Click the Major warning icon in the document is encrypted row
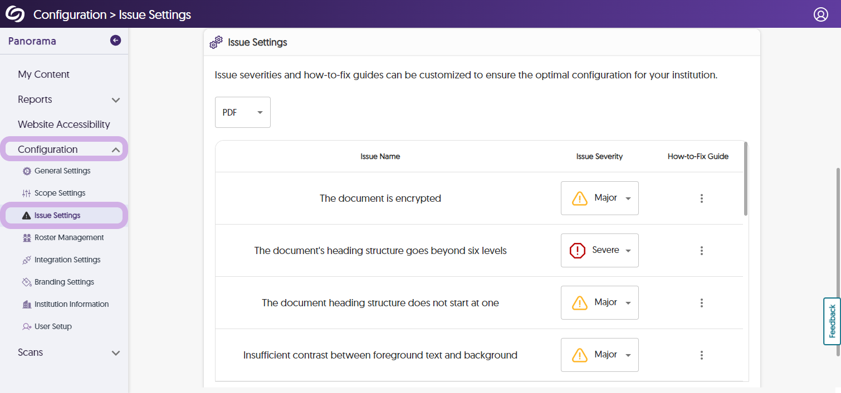 click(580, 198)
